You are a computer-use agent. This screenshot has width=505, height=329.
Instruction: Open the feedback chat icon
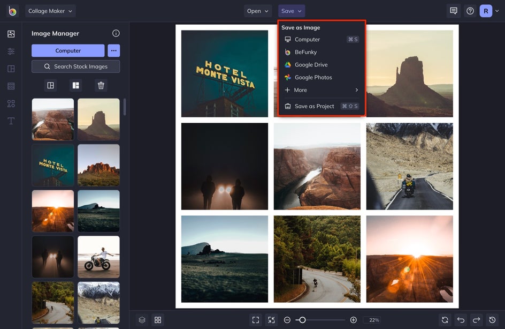click(x=454, y=11)
